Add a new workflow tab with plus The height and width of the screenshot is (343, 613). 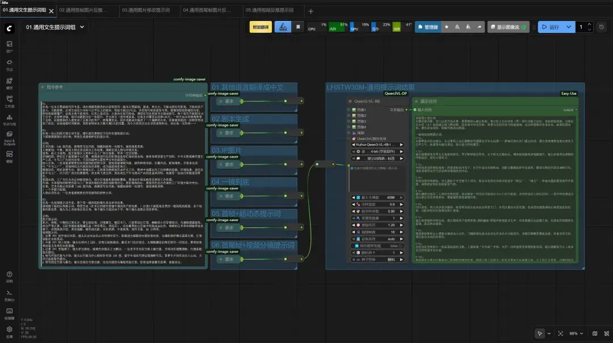[310, 11]
